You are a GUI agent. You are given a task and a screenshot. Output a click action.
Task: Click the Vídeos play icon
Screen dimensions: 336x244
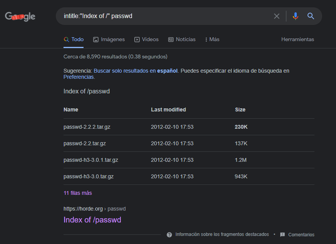[x=137, y=39]
